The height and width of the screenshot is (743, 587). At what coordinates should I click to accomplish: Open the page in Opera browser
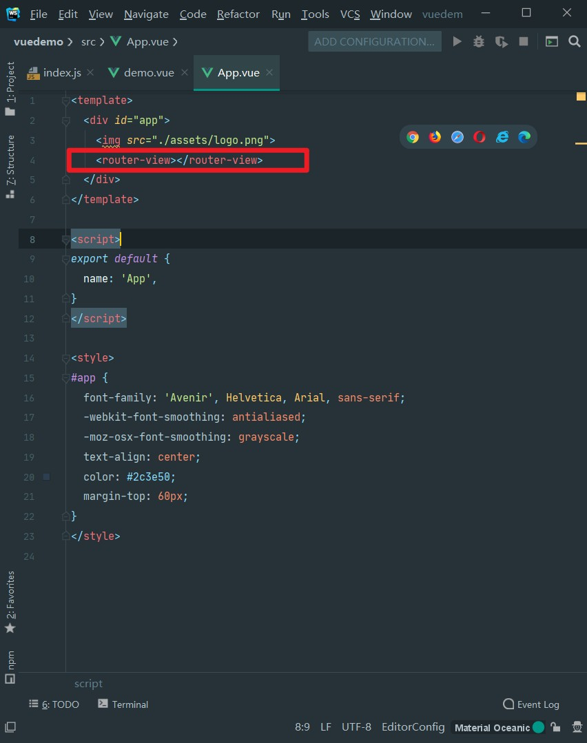pos(480,137)
